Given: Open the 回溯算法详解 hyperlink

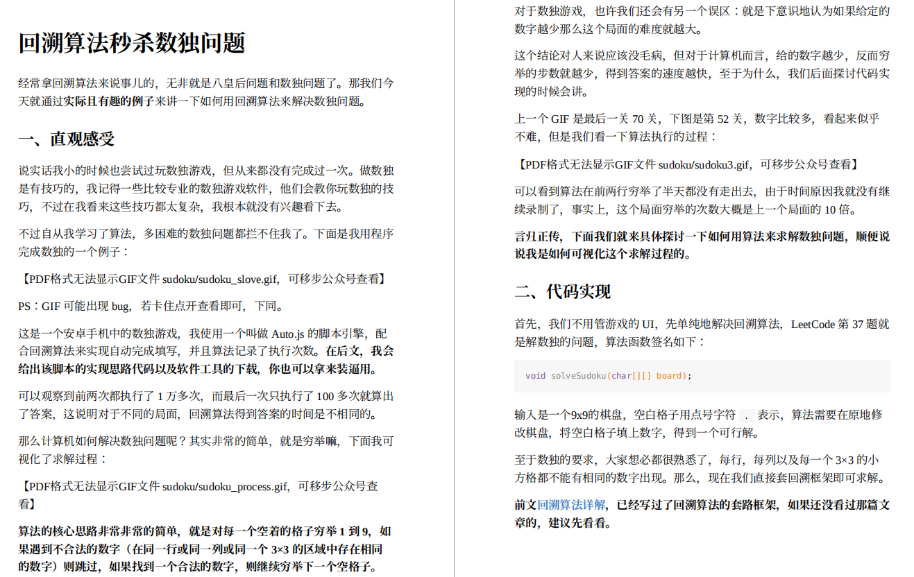Looking at the screenshot, I should click(x=571, y=504).
